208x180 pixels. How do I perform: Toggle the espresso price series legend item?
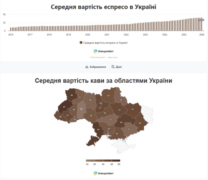[104, 42]
